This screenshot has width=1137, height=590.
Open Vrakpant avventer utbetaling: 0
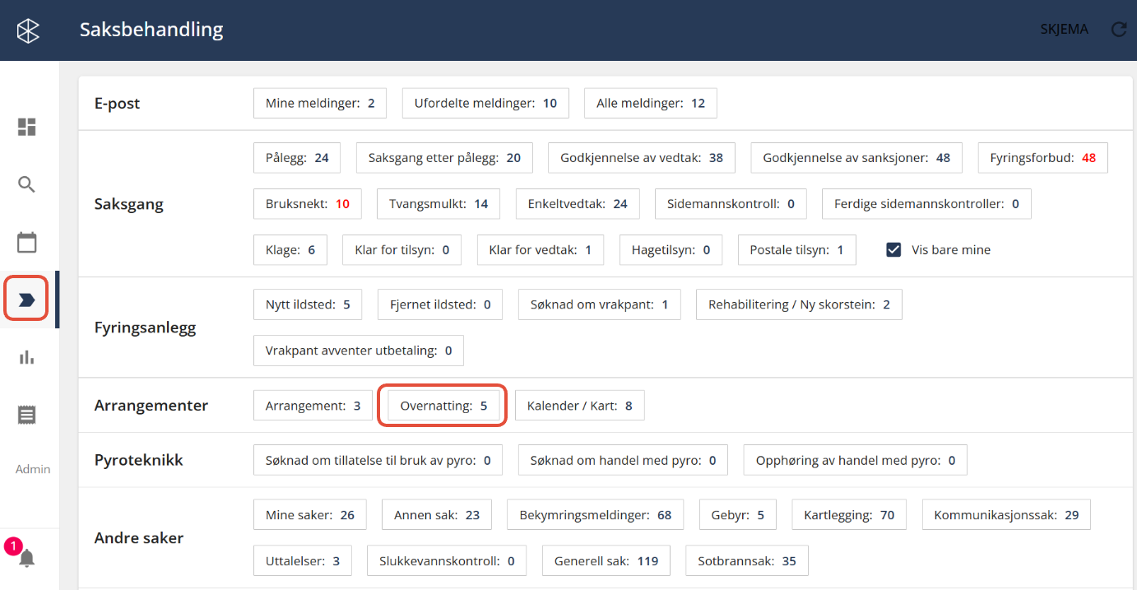click(359, 351)
